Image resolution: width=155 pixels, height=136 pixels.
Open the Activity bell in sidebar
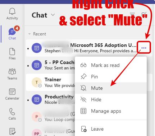[12, 14]
